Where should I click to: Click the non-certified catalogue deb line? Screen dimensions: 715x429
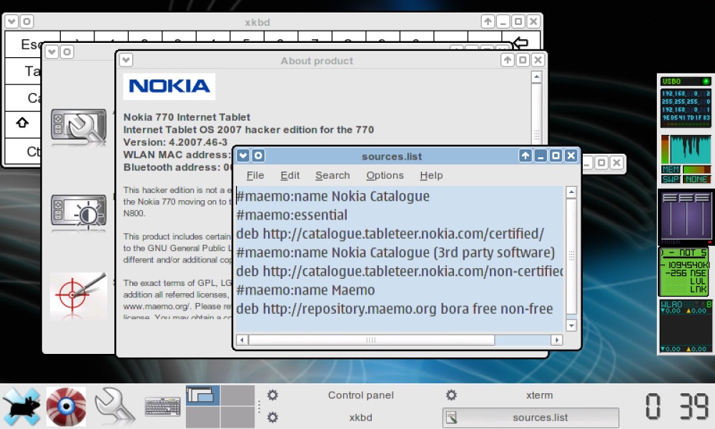pos(400,271)
